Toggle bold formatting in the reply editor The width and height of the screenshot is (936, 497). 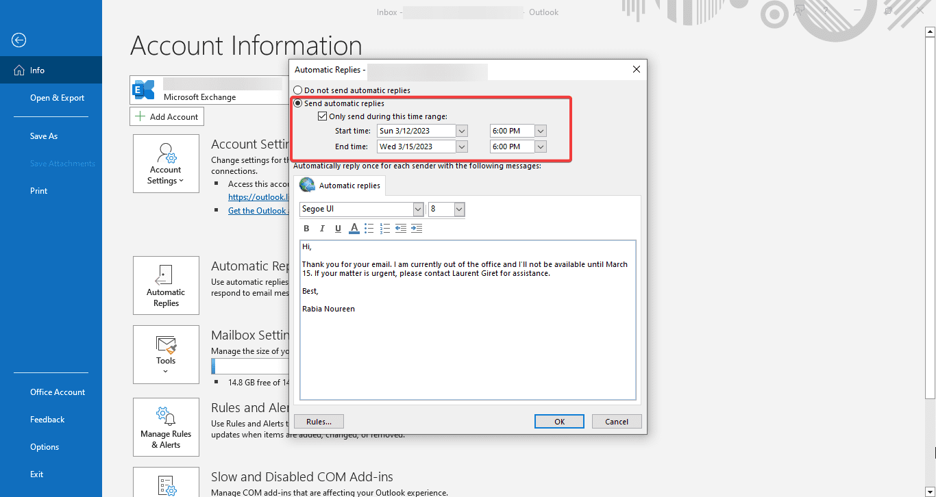pyautogui.click(x=306, y=228)
